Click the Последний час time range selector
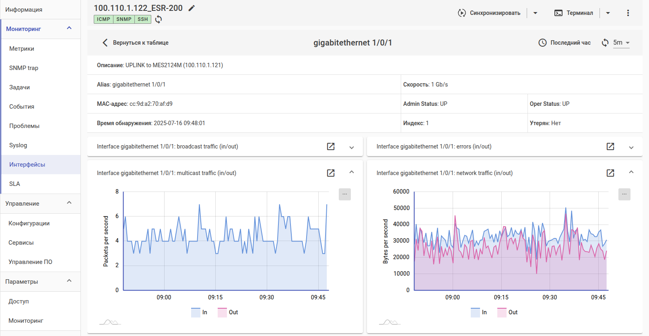Screen dimensions: 649x336 pos(565,43)
